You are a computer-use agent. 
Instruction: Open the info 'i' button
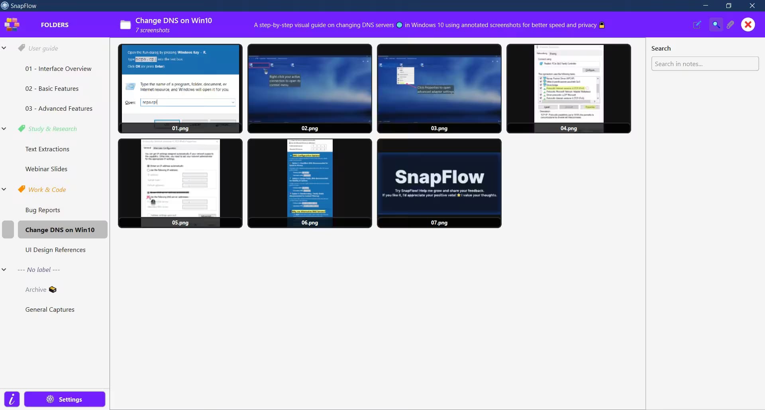[x=12, y=399]
